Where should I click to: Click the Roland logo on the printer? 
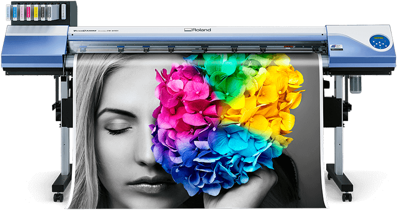pos(198,30)
